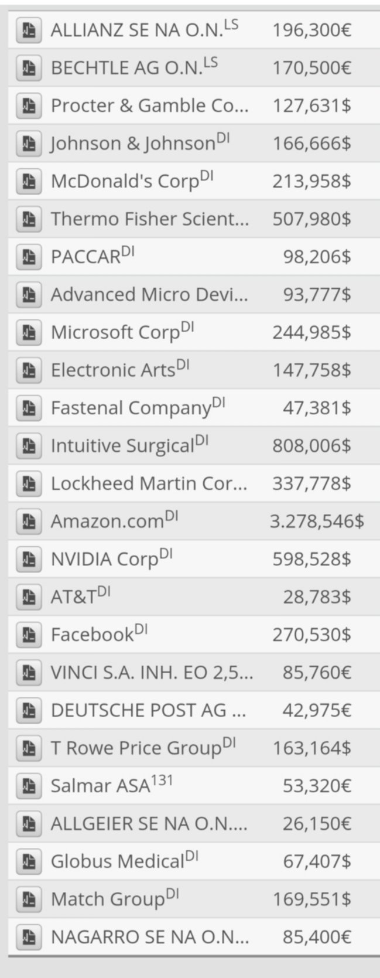Click the document icon beside ALLIANZ SE
Image resolution: width=380 pixels, height=978 pixels.
coord(29,30)
